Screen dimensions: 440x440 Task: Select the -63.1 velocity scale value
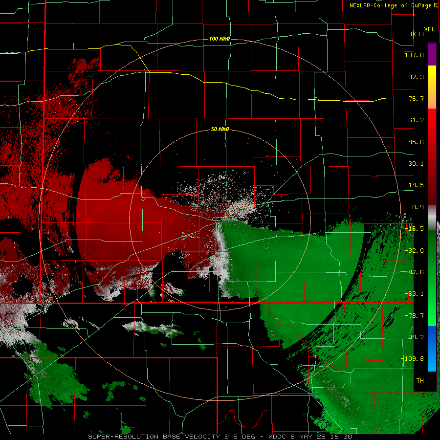coord(414,294)
